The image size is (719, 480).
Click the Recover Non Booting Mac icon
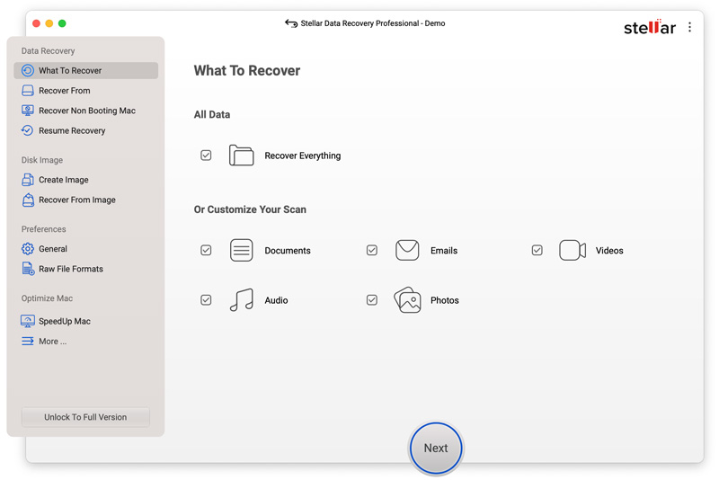click(28, 111)
